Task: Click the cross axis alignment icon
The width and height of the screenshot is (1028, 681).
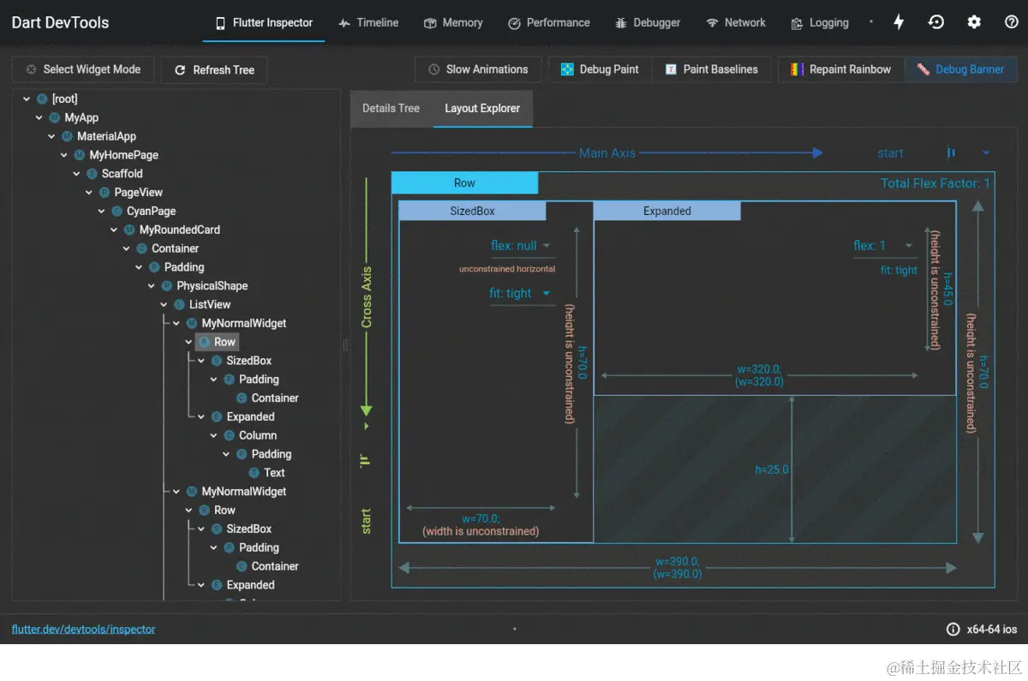Action: 366,461
